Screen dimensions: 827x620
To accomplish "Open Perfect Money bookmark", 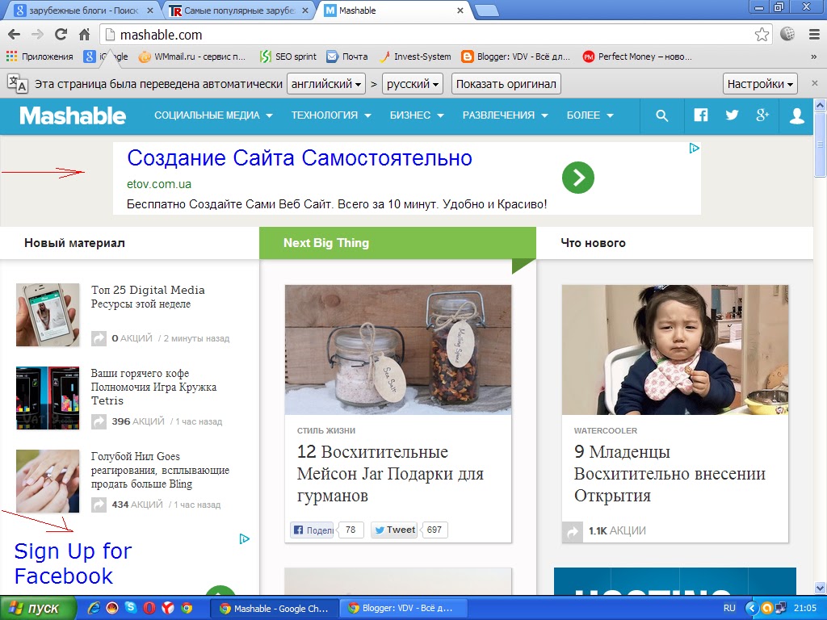I will pyautogui.click(x=637, y=57).
